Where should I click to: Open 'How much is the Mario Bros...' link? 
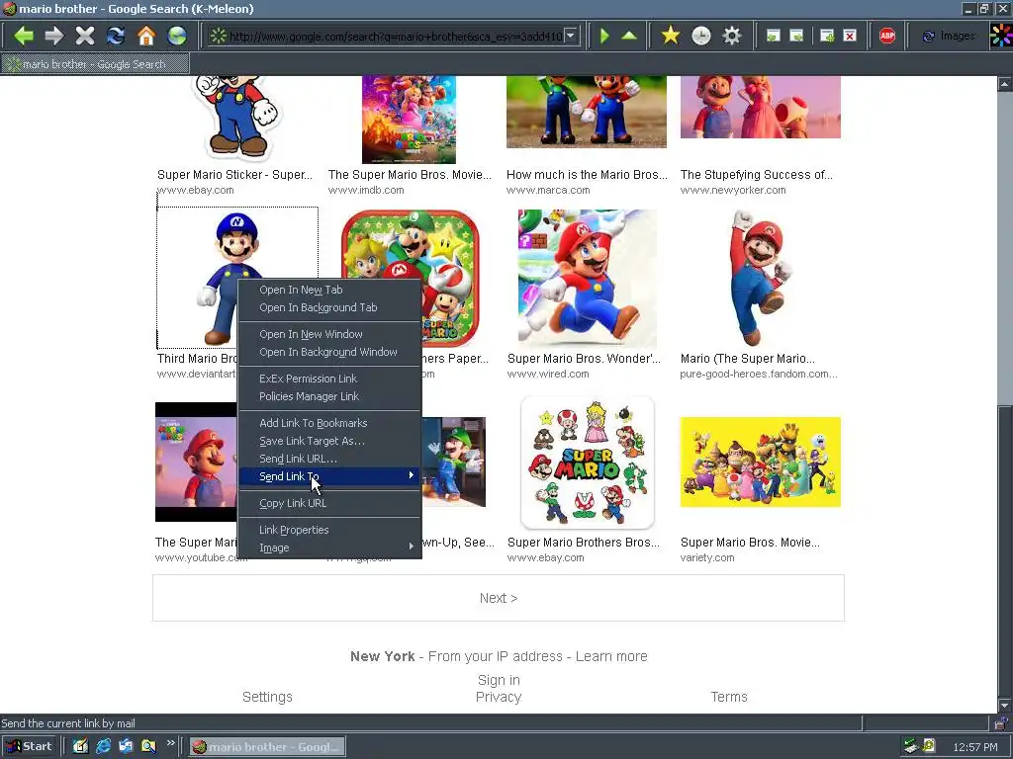pos(587,175)
